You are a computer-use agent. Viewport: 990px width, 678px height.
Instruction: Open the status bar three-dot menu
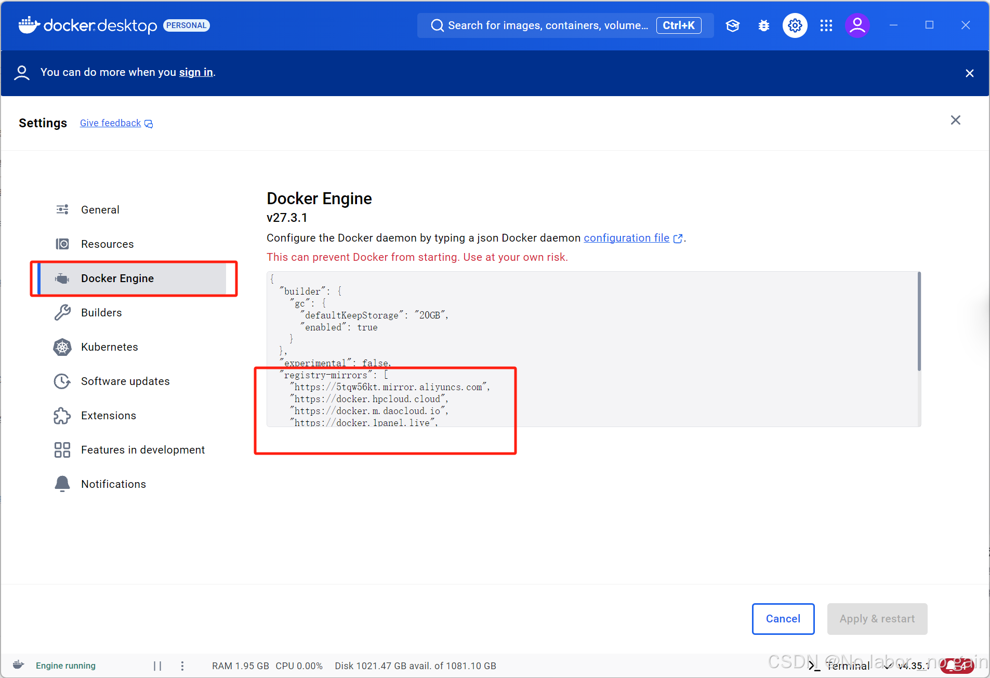[x=182, y=665]
